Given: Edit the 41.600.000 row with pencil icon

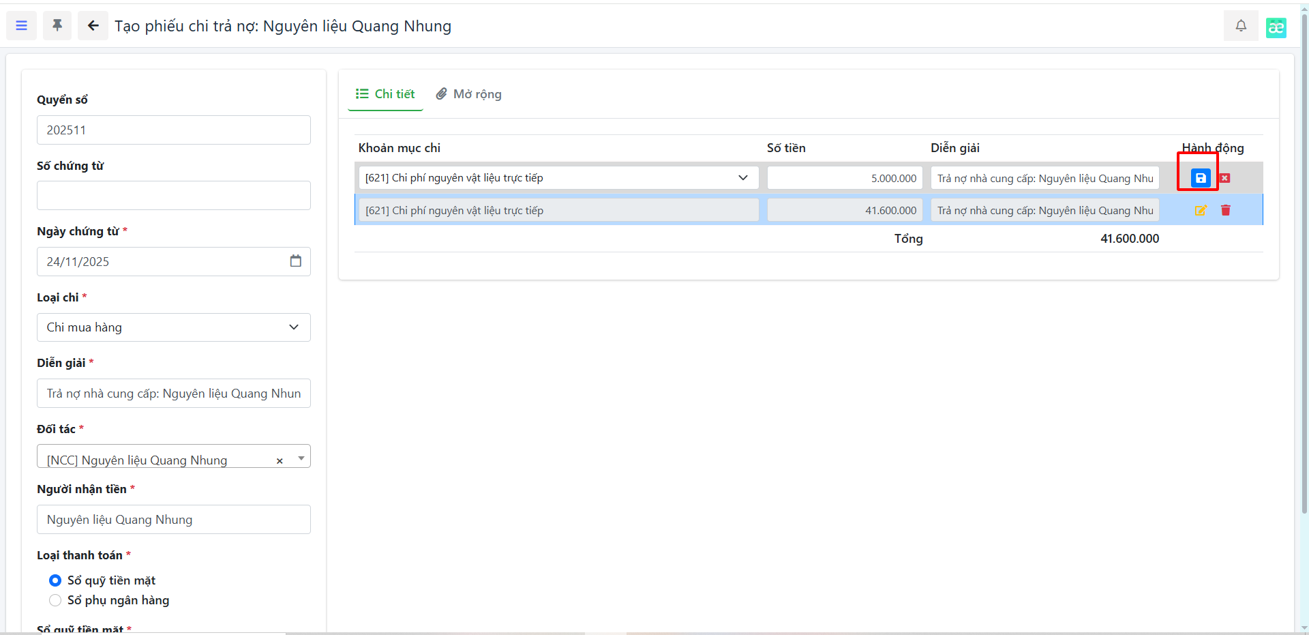Looking at the screenshot, I should 1201,211.
